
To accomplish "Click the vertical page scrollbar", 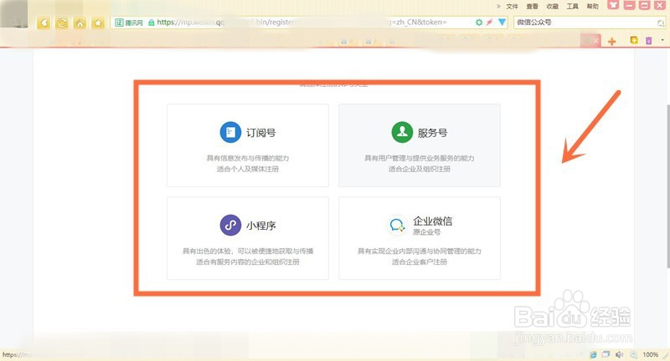I will (x=667, y=186).
